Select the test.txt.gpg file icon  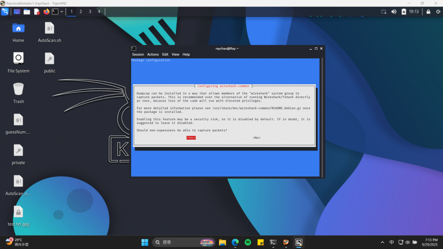point(18,216)
